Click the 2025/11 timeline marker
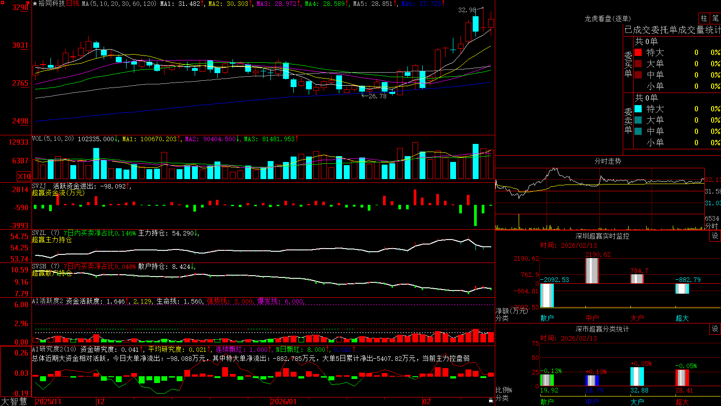Viewport: 721px width, 406px height. [x=48, y=401]
